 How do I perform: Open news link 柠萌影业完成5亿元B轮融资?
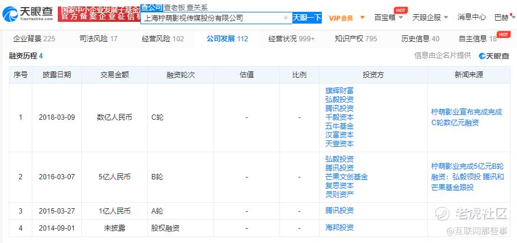click(467, 177)
